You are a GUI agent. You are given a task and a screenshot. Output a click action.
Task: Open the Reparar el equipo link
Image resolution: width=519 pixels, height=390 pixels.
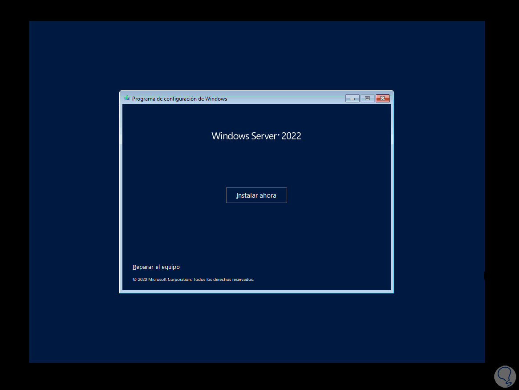(156, 267)
